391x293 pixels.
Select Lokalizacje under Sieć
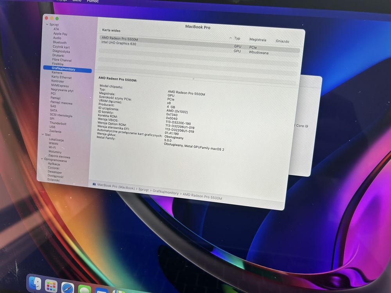coord(56,140)
